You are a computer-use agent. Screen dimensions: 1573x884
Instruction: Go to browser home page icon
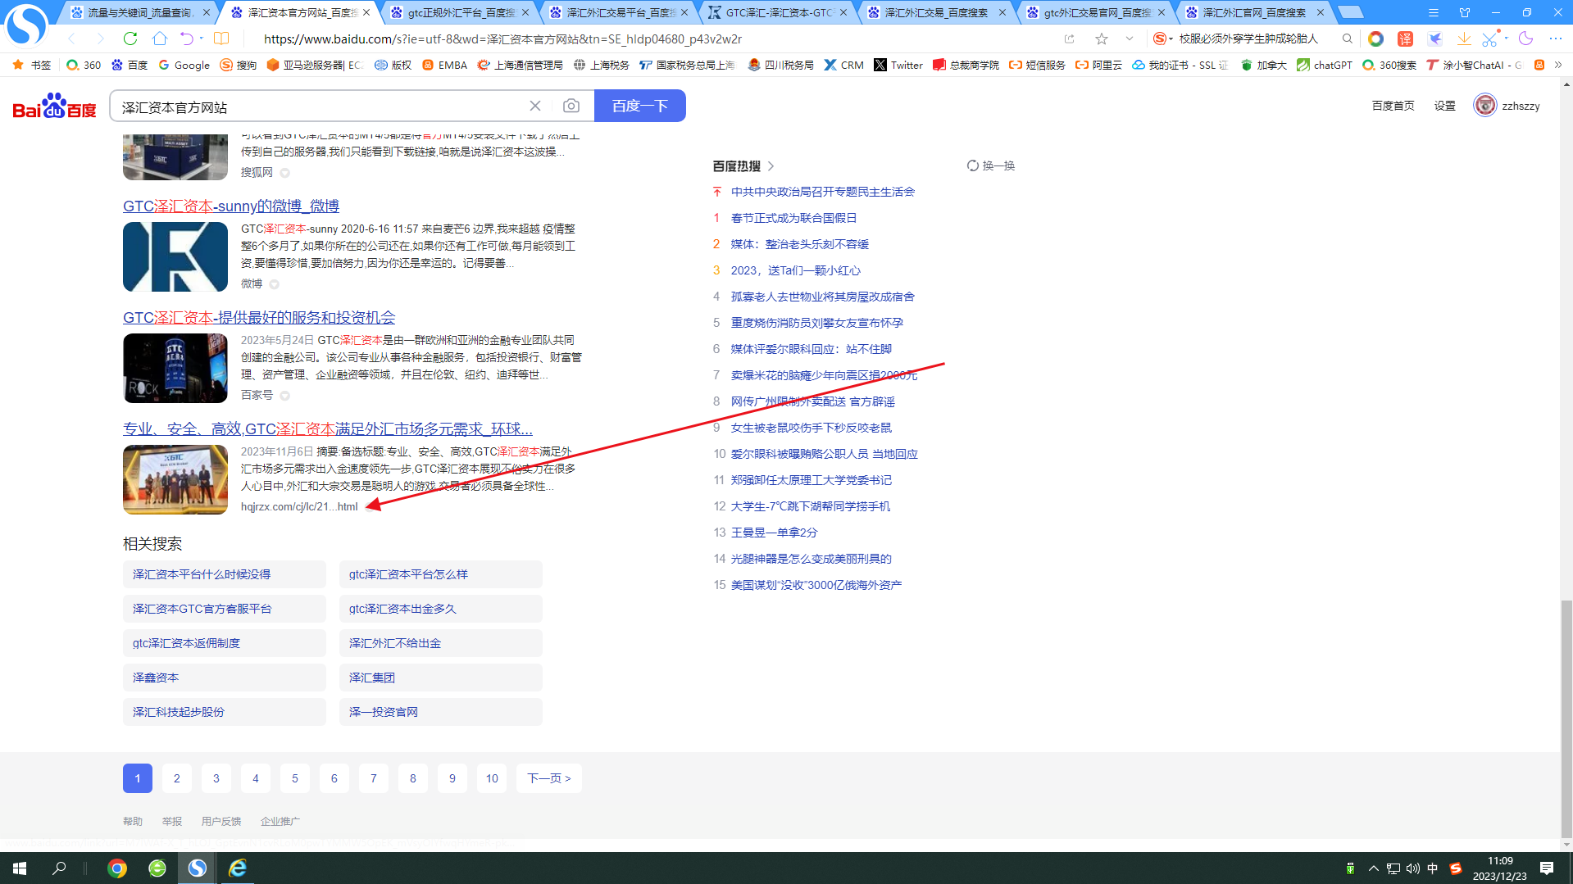tap(160, 39)
